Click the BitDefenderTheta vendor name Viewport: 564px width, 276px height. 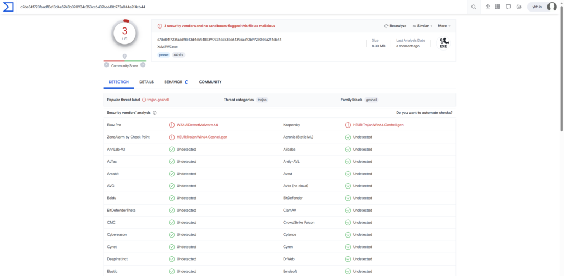121,211
